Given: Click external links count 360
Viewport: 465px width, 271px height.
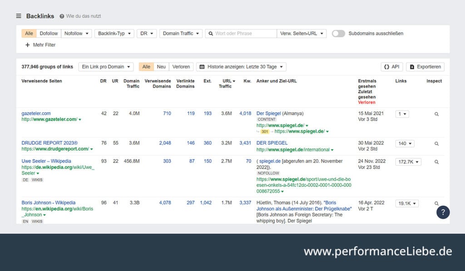Looking at the screenshot, I should tap(208, 143).
